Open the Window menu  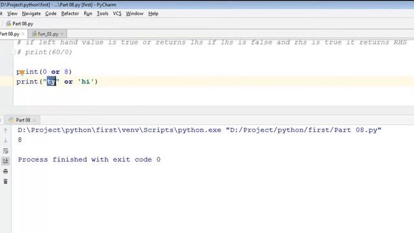(x=135, y=14)
